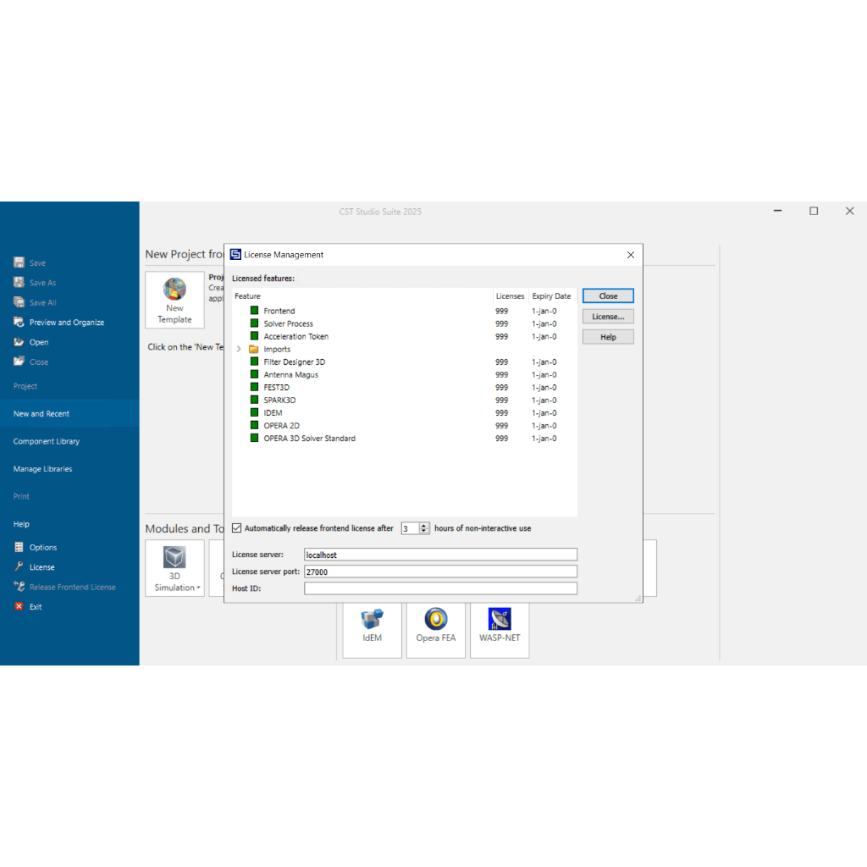Click the Save All icon

pos(19,302)
